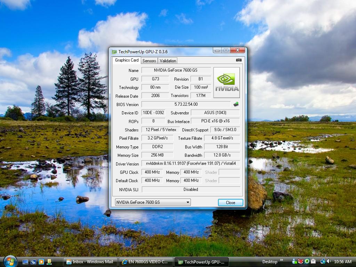Click the DirectX Support field 9.0c / SM3.0
This screenshot has width=356, height=267.
(x=225, y=130)
